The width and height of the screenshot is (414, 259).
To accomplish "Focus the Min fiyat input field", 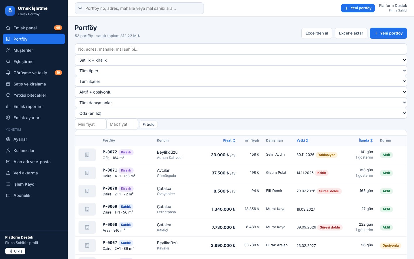I will pyautogui.click(x=91, y=124).
